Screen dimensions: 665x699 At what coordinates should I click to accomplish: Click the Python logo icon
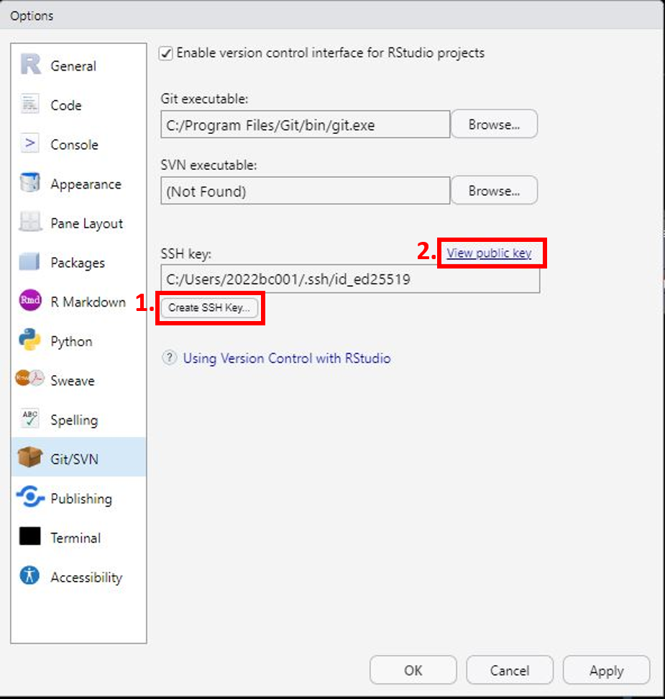pos(30,341)
